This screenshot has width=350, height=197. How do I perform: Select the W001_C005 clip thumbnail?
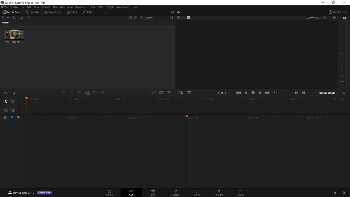click(x=14, y=34)
